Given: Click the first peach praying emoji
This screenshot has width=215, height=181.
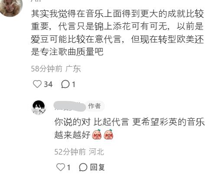Looking at the screenshot, I should (97, 134).
